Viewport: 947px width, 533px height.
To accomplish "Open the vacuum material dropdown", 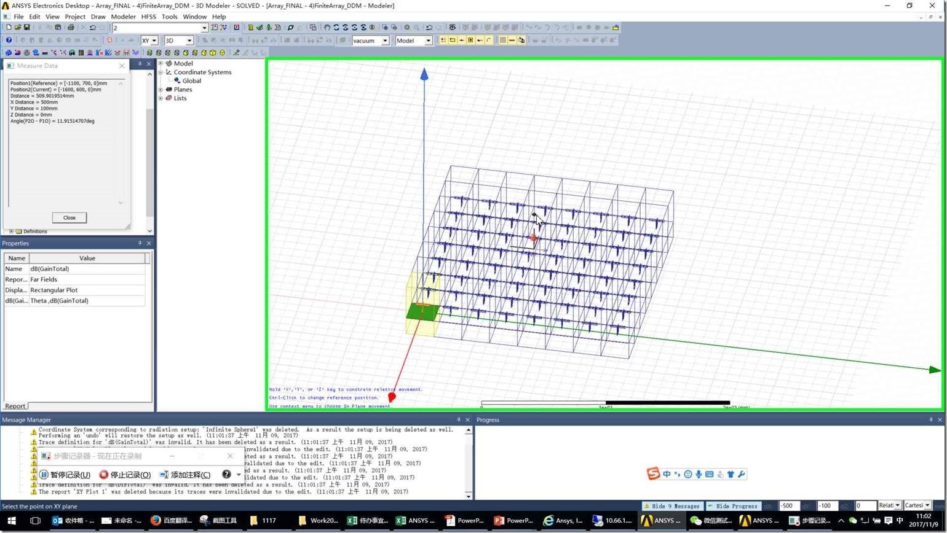I will (x=385, y=41).
